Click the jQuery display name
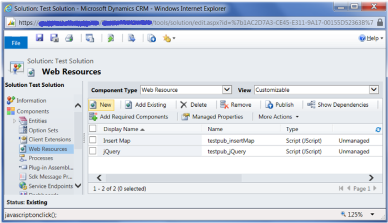The height and width of the screenshot is (223, 388). click(112, 151)
